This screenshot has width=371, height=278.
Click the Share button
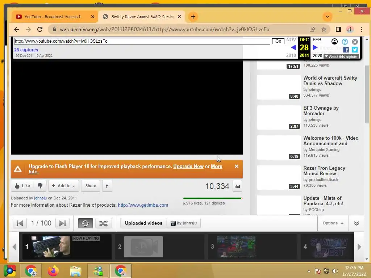[91, 186]
